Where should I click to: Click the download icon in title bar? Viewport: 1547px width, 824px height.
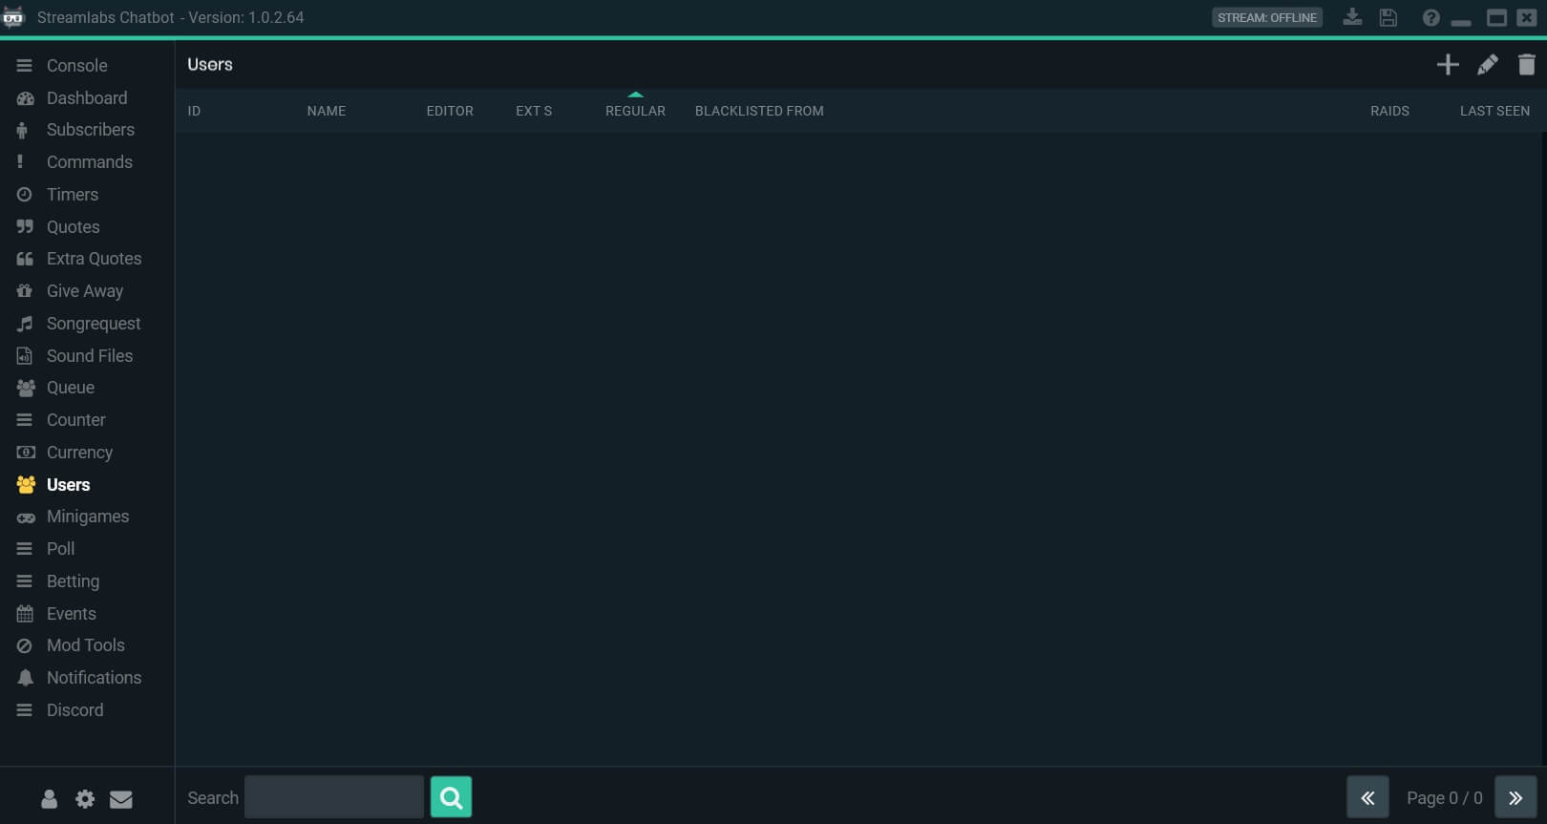[x=1352, y=17]
